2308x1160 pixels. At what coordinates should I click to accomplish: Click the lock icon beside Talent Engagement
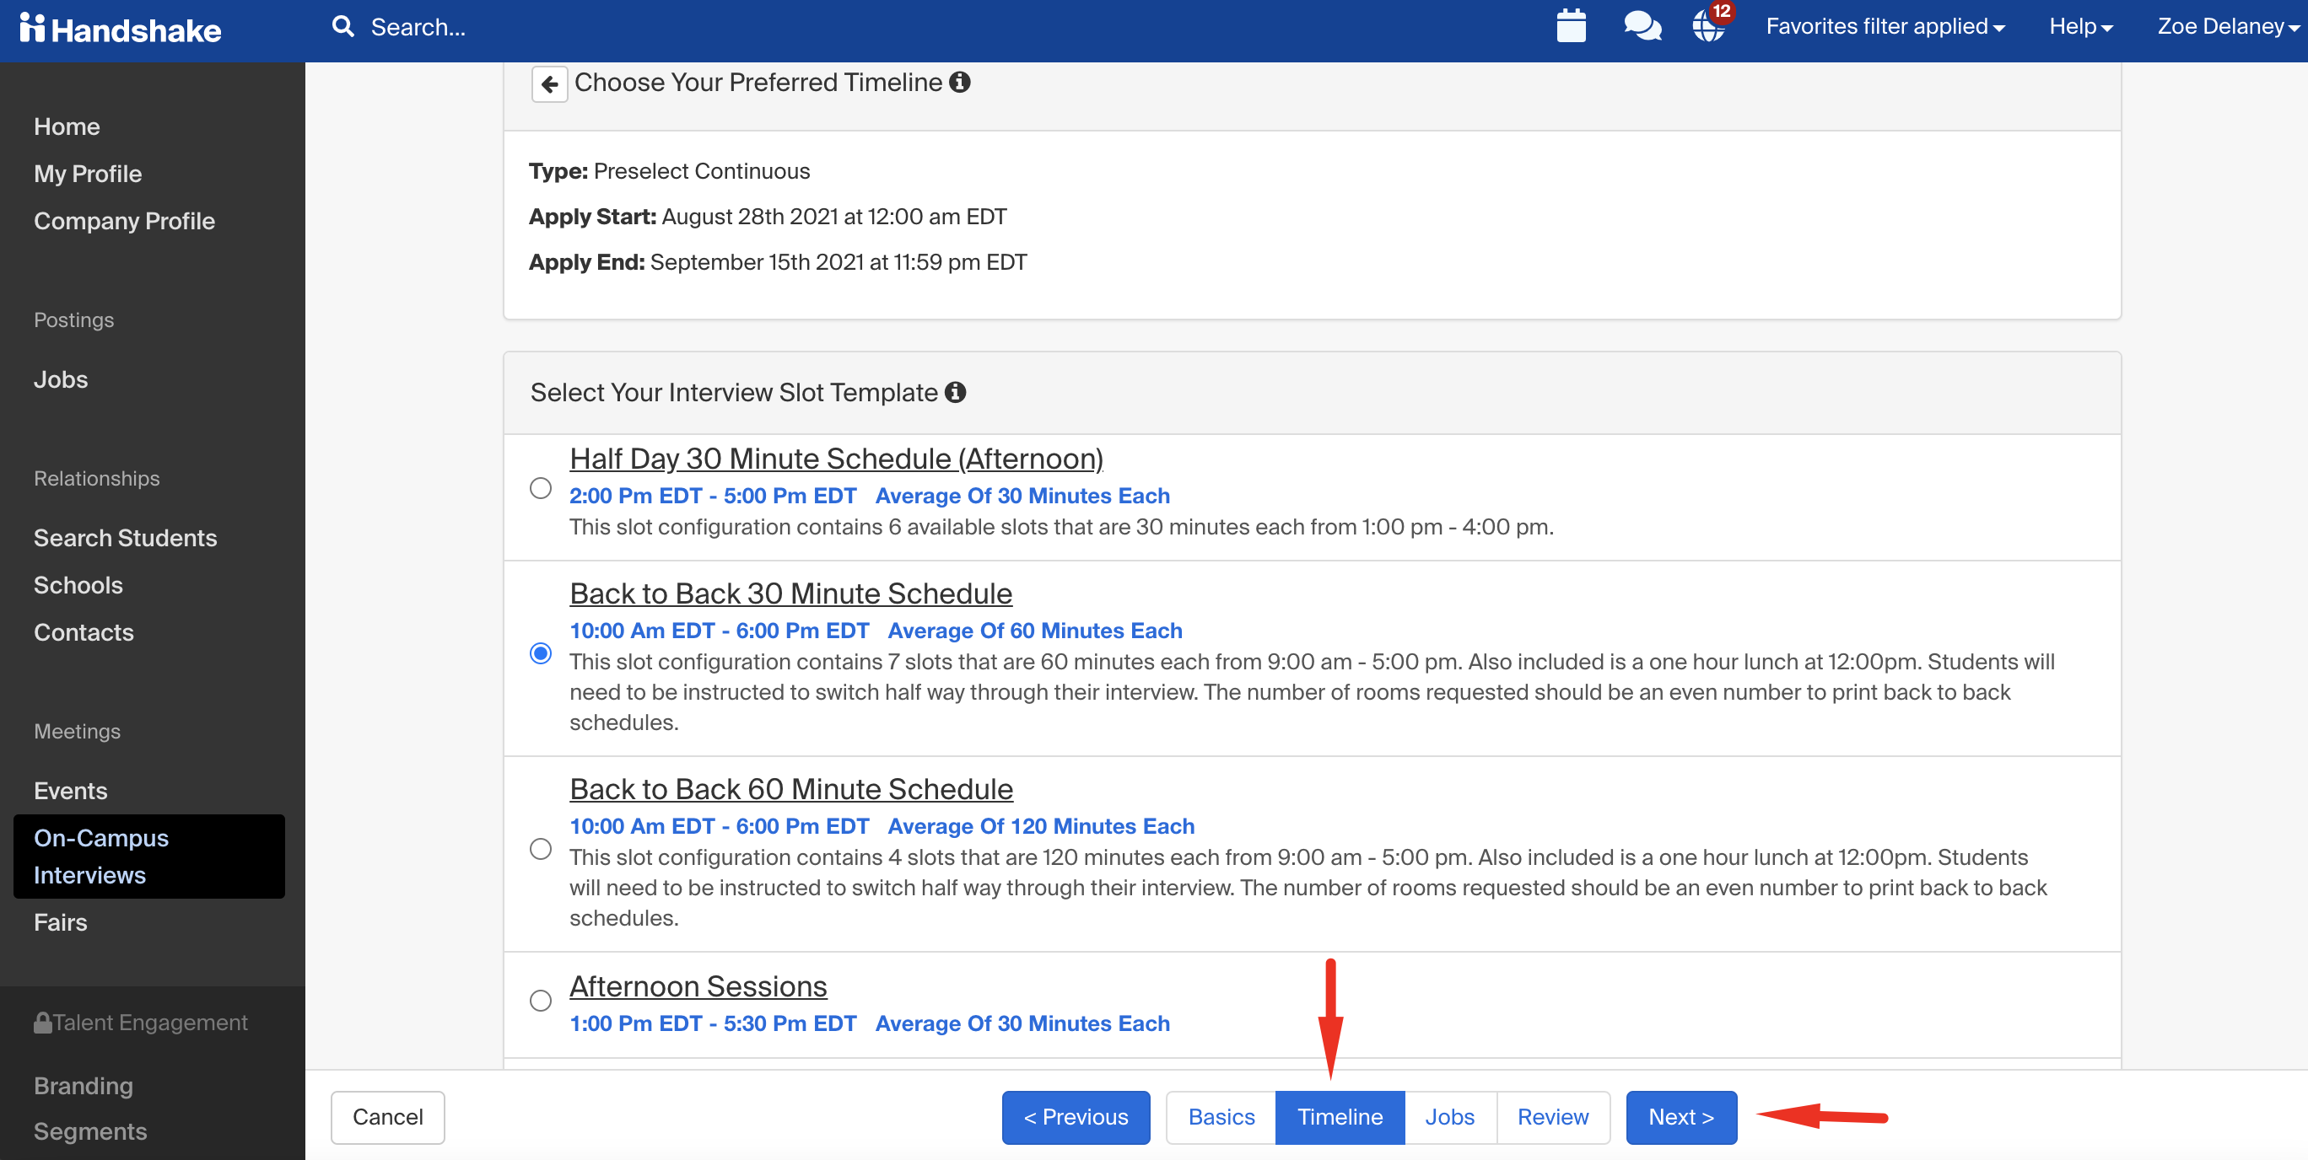(x=42, y=1022)
